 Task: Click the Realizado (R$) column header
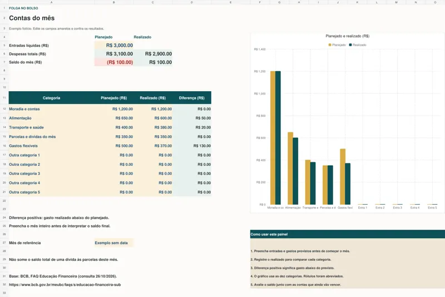click(x=152, y=98)
